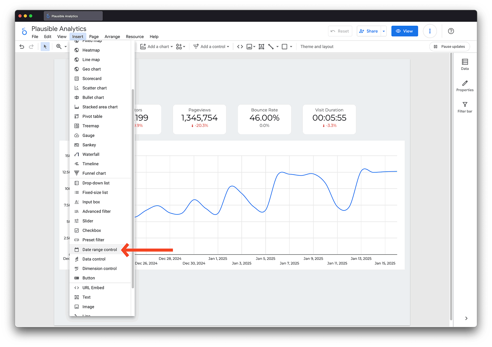Toggle Pause updates
Screen dimensions: 492x347
[x=449, y=47]
